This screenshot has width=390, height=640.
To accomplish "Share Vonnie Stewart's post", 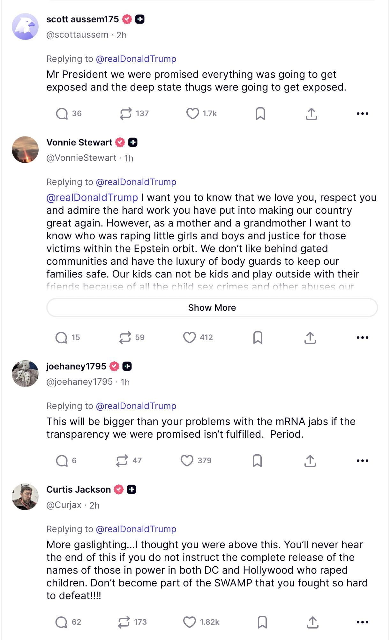I will pos(310,338).
